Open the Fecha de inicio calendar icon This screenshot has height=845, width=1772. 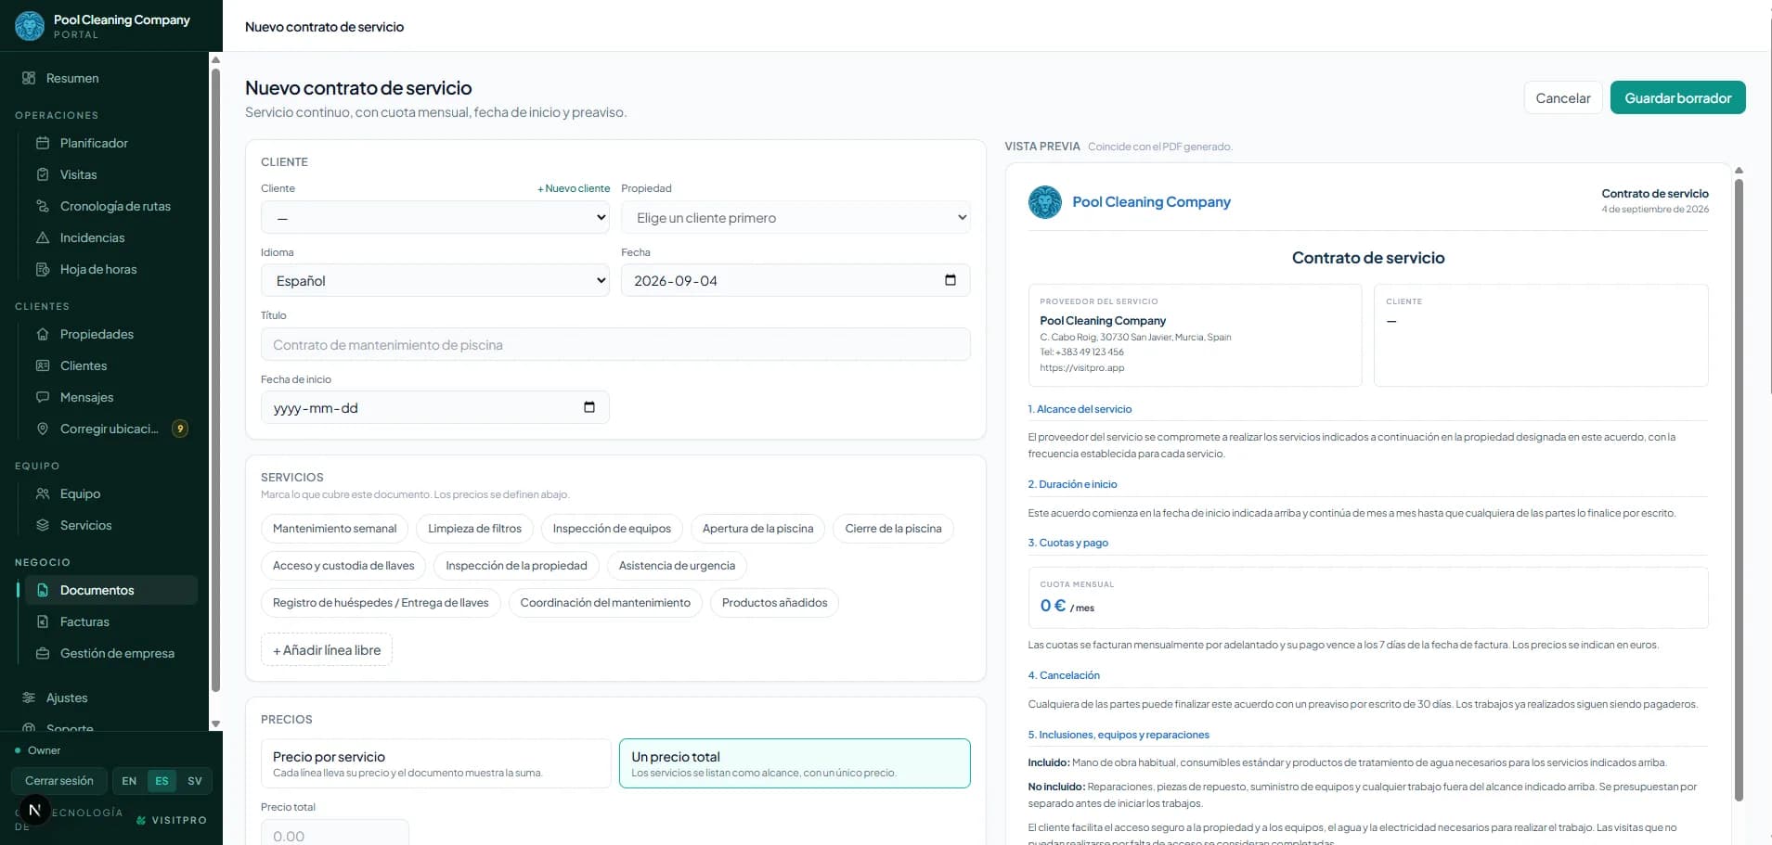pyautogui.click(x=589, y=407)
